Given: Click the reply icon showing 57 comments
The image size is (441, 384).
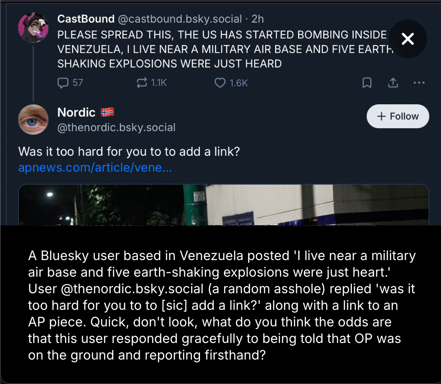Looking at the screenshot, I should click(64, 82).
